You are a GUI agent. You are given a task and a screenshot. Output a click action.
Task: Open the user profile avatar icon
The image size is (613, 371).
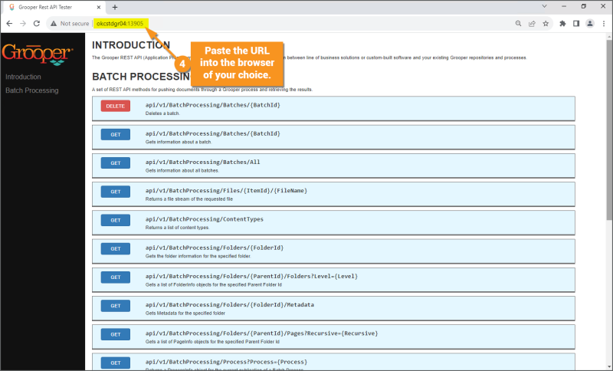590,24
